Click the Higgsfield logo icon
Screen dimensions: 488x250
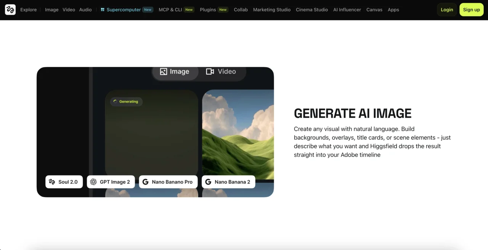pyautogui.click(x=10, y=10)
